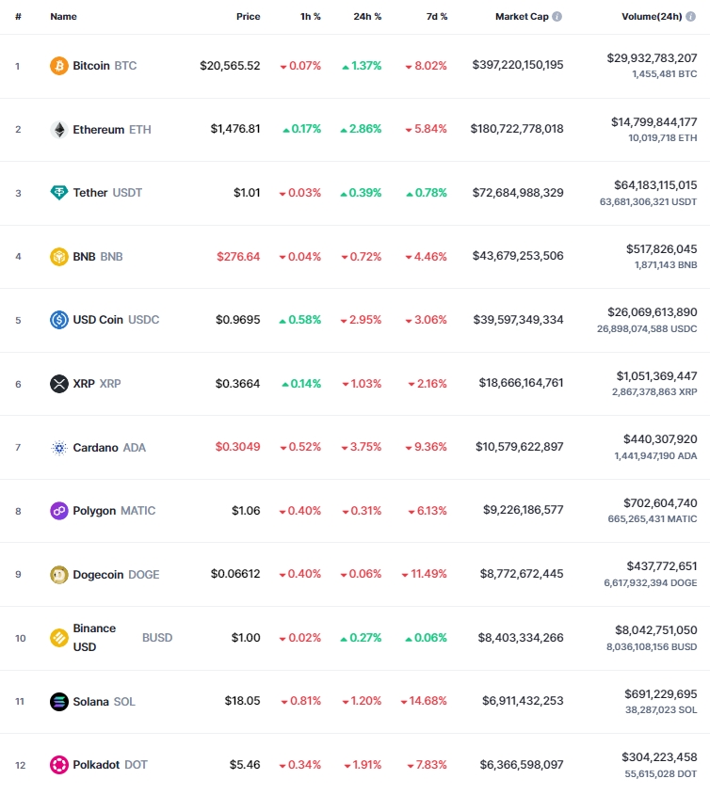Screen dimensions: 710x795
Task: Click the Polygon purple logo icon
Action: point(59,511)
